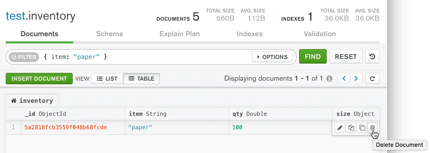Open the Schema tab
Viewport: 430px width, 153px height.
pyautogui.click(x=109, y=34)
